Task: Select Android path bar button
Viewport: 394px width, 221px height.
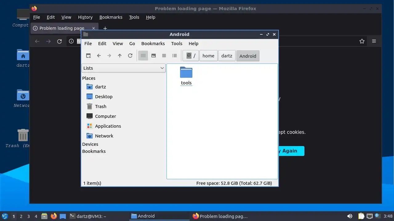Action: [x=248, y=56]
